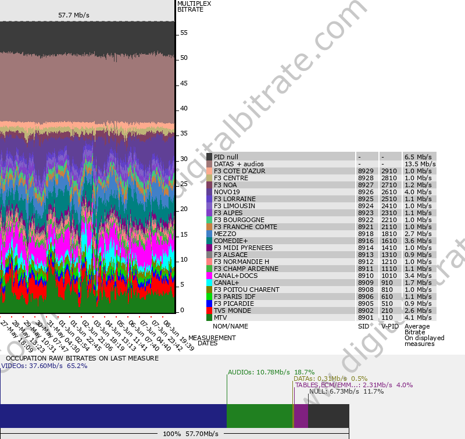Image resolution: width=465 pixels, height=439 pixels.
Task: Click the F3 ALSACE channel name
Action: pos(231,255)
